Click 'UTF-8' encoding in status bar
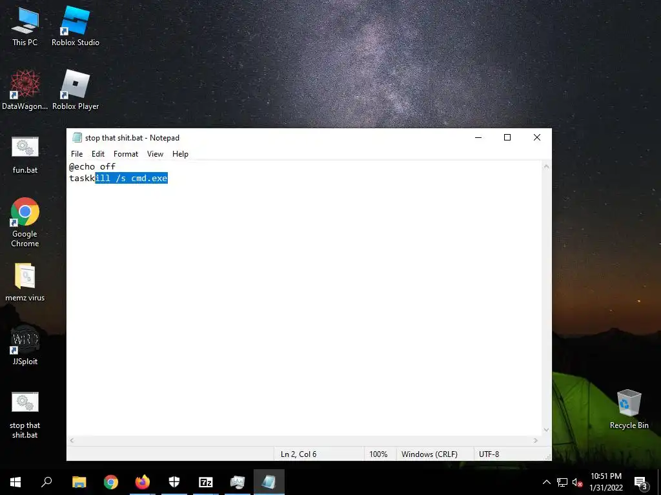Image resolution: width=661 pixels, height=495 pixels. (489, 454)
